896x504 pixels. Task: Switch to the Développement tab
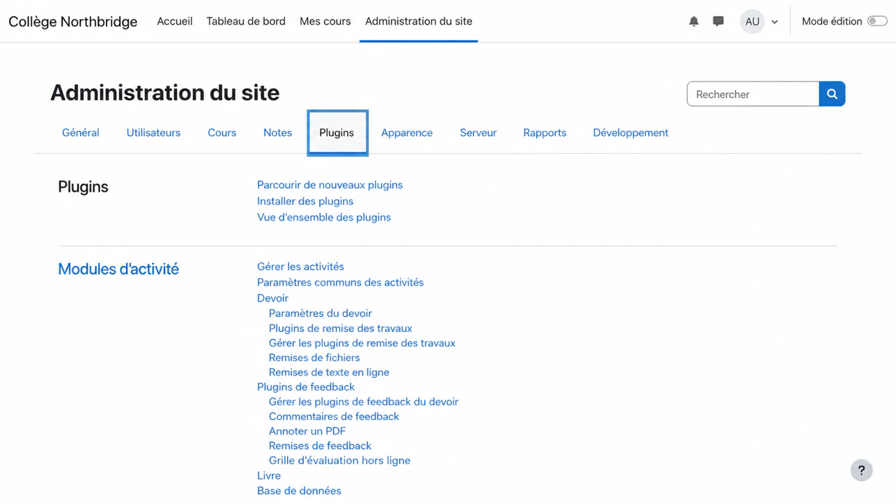[631, 132]
